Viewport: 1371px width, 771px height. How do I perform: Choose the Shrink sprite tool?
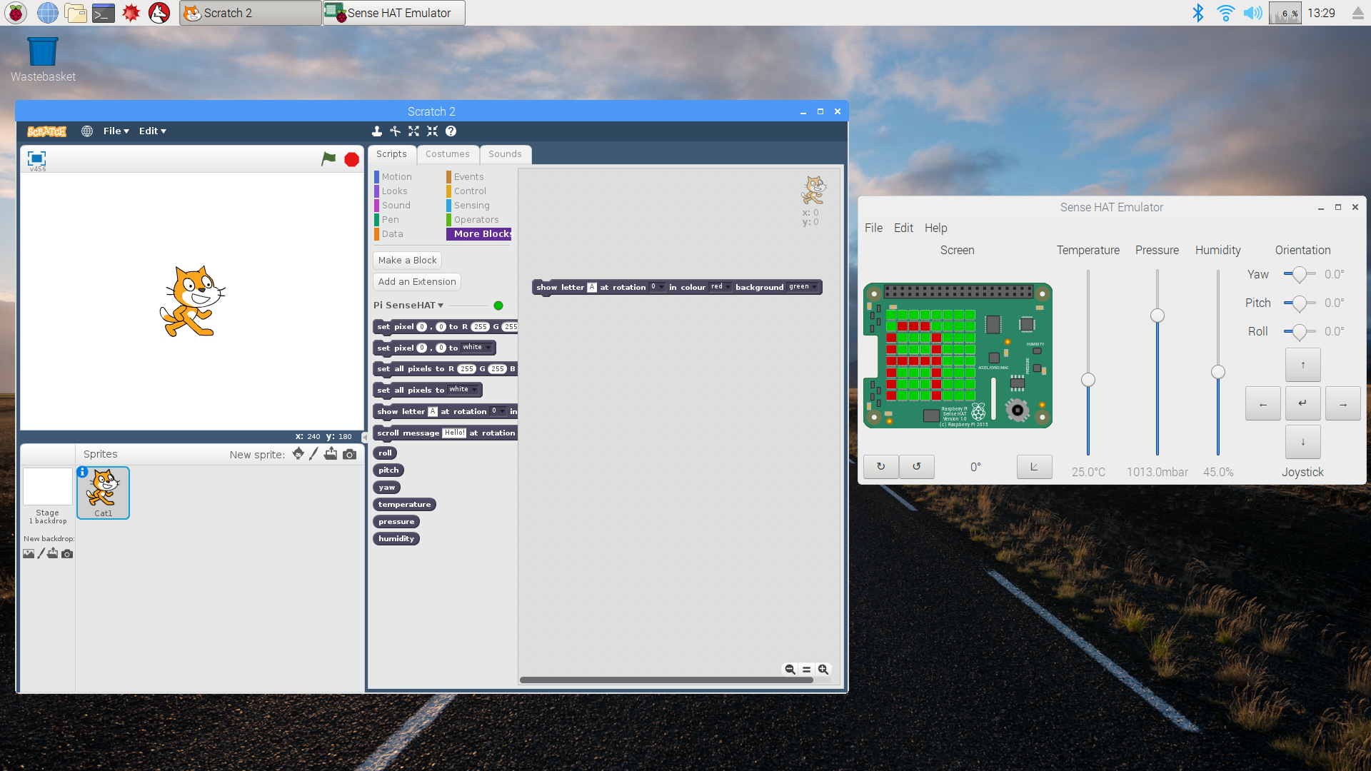pos(433,131)
